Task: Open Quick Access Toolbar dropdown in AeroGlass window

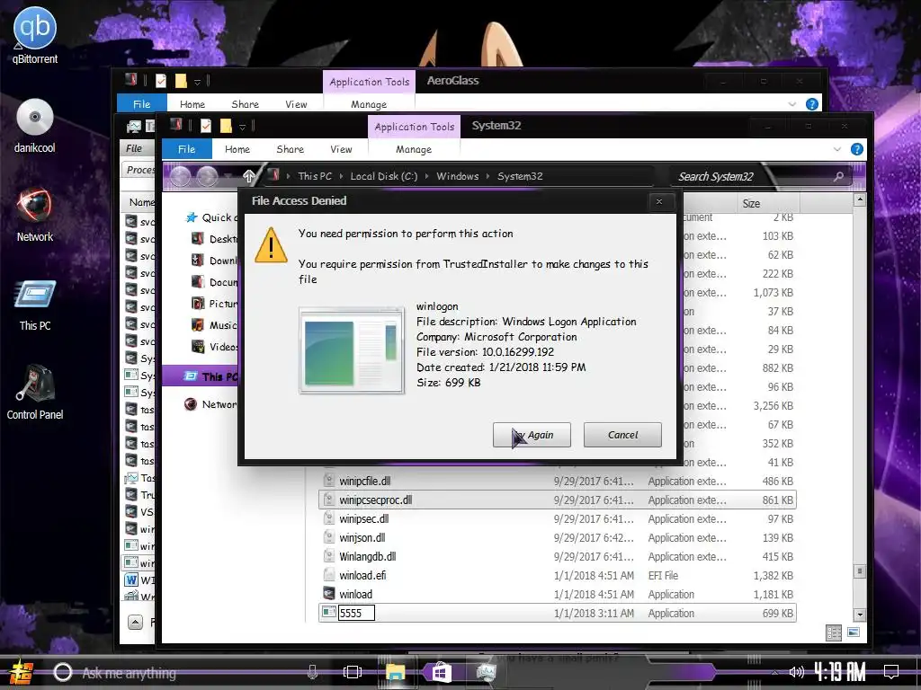Action: (x=197, y=82)
